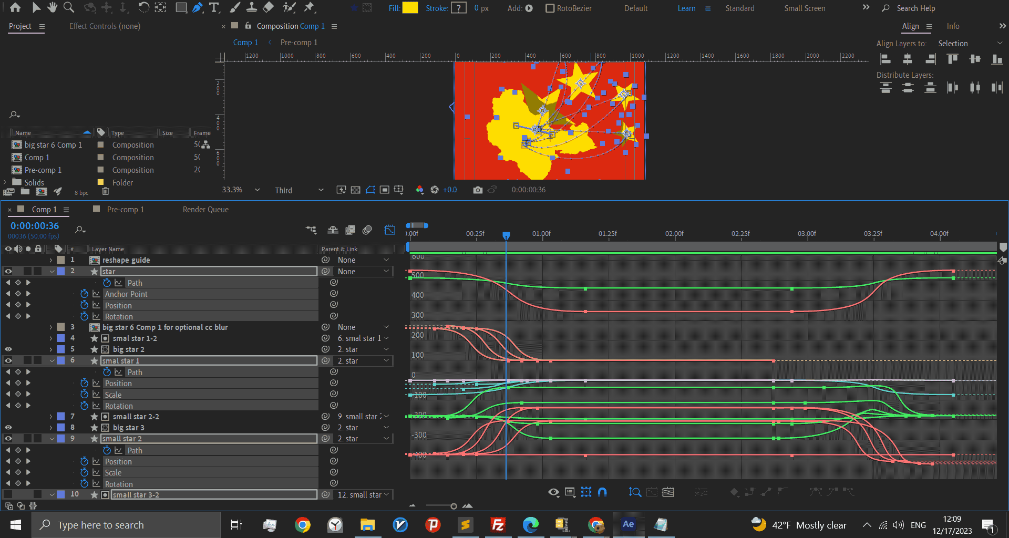Screen dimensions: 1009x538
Task: Collapse small star 2 layer properties
Action: coord(52,439)
